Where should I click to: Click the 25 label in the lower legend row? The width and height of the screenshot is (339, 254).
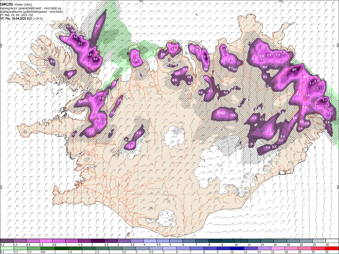coord(313,252)
